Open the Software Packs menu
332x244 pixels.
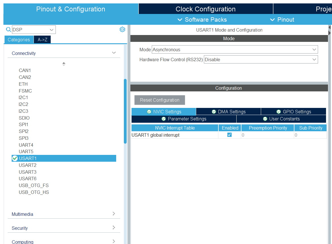tap(202, 20)
